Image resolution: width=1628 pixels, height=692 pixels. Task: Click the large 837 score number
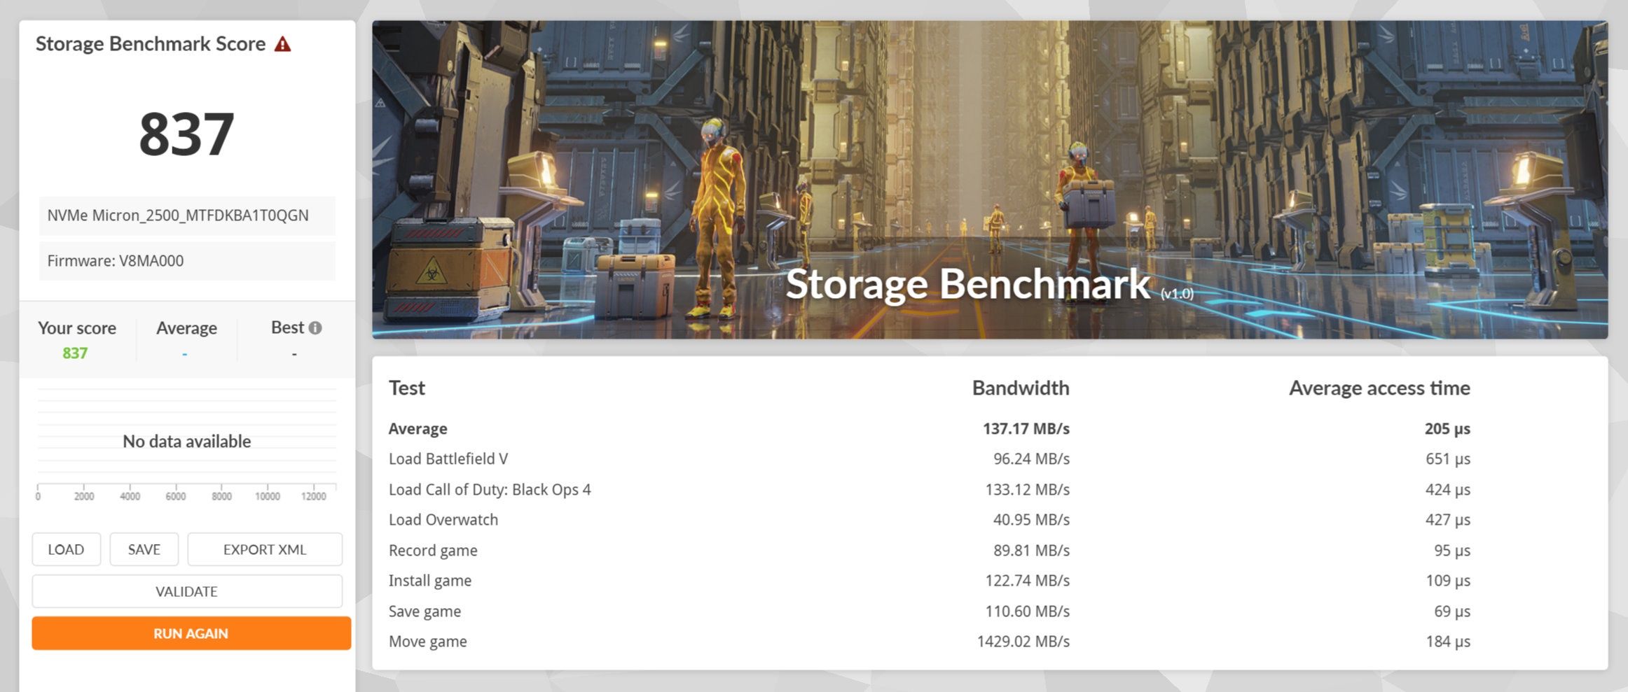click(x=186, y=134)
